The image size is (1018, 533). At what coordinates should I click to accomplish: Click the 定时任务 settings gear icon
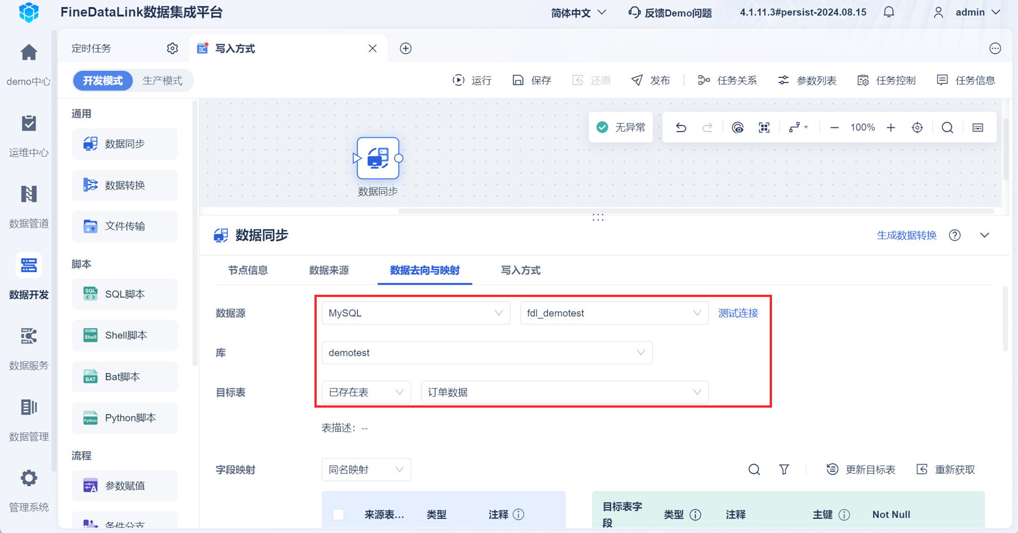[172, 49]
